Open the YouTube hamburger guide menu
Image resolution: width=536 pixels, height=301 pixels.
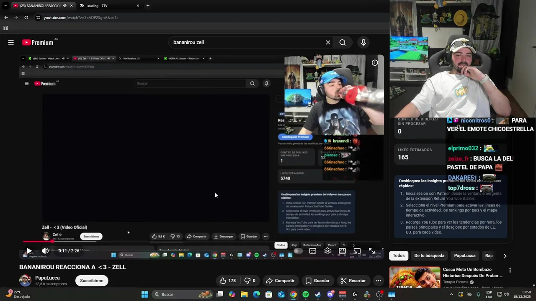click(x=11, y=42)
